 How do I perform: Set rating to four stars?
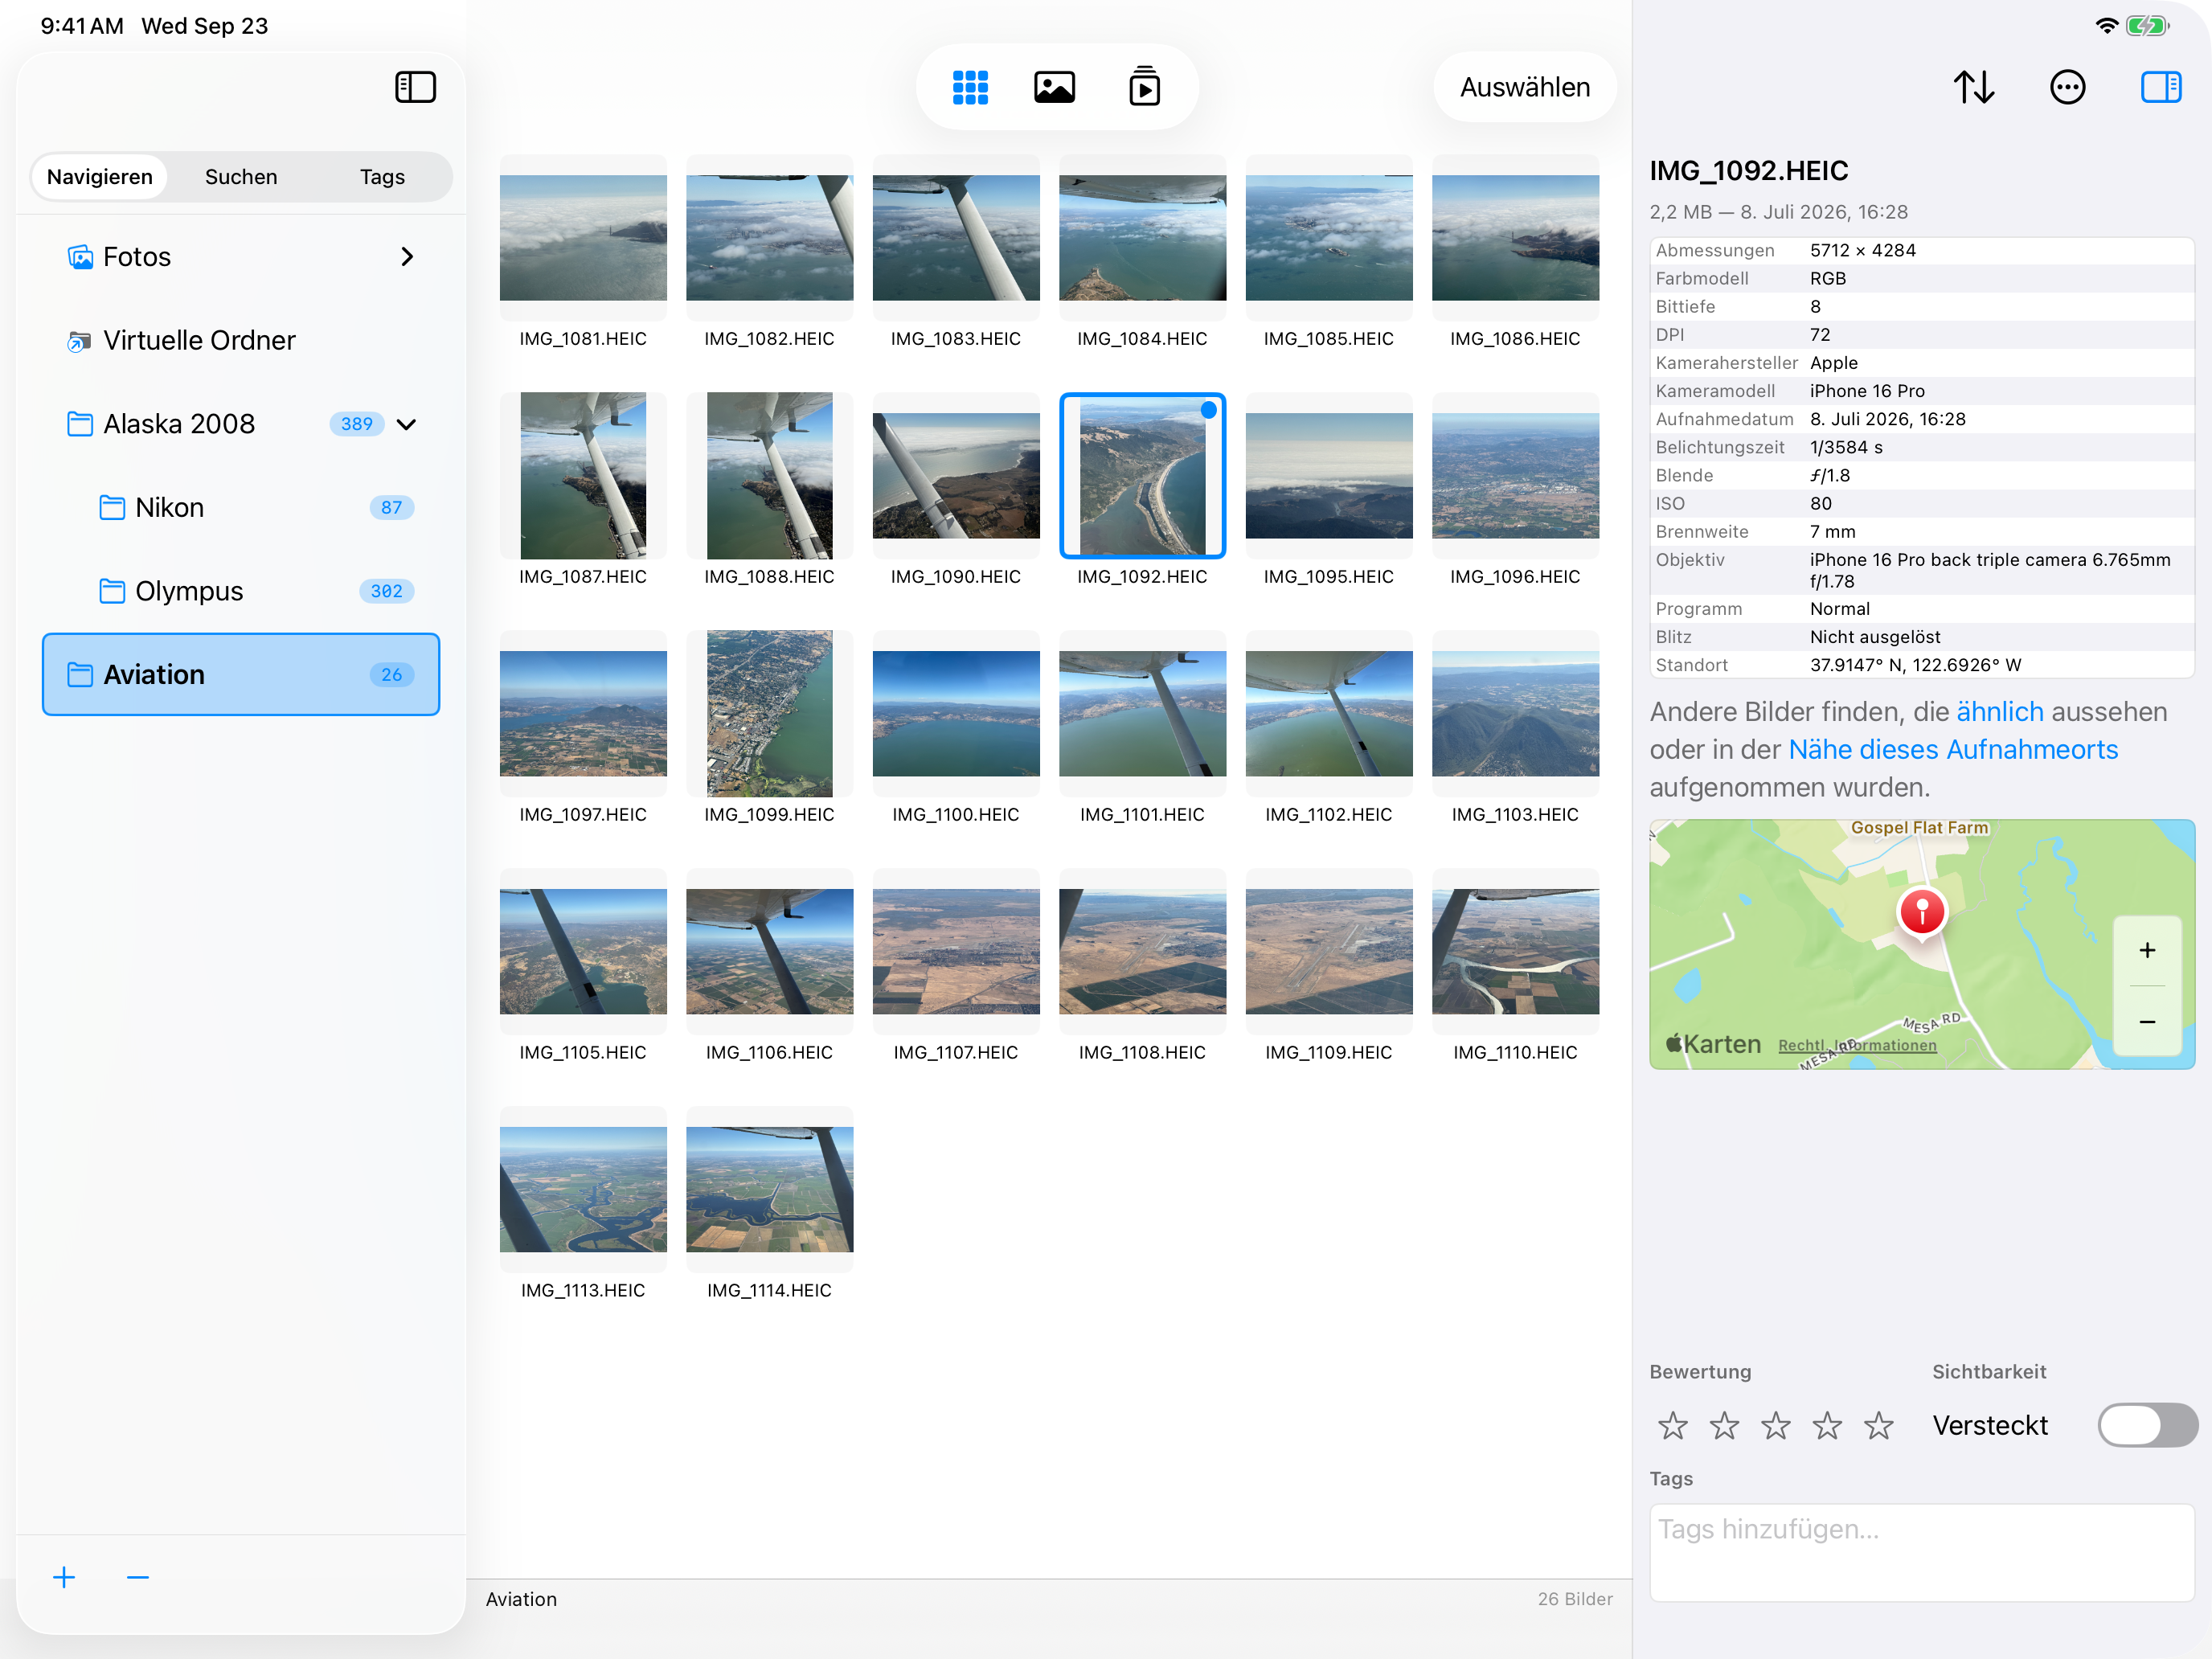coord(1827,1425)
